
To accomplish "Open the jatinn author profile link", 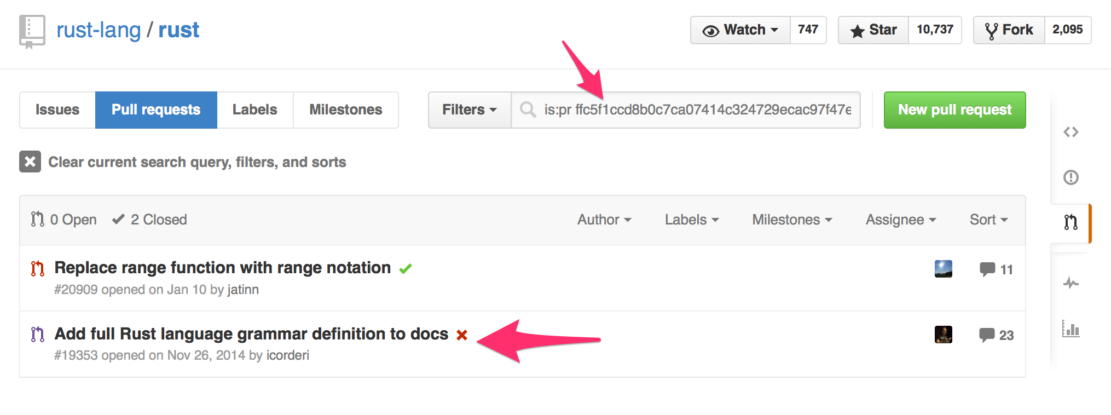I will click(243, 289).
